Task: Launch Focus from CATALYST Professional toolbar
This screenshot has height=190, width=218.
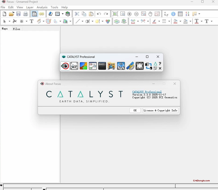Action: click(x=65, y=66)
